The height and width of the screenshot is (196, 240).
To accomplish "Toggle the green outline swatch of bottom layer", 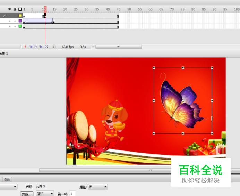I will pos(20,26).
